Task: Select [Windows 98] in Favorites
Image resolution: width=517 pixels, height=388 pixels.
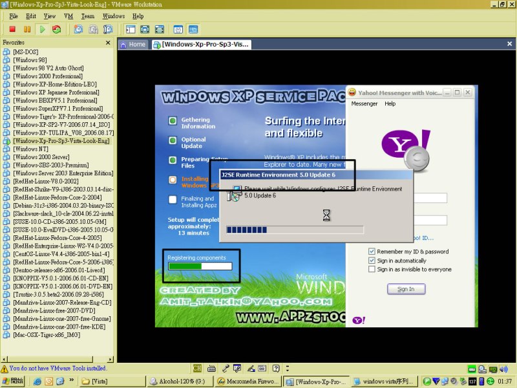Action: coord(30,60)
